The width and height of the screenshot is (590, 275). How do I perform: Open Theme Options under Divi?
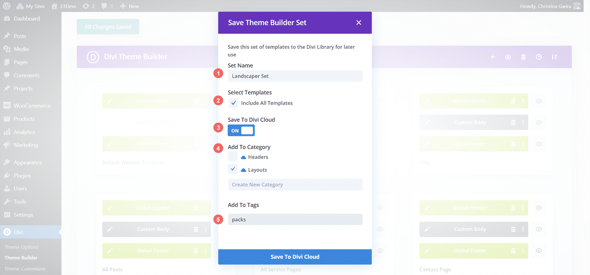(x=21, y=247)
